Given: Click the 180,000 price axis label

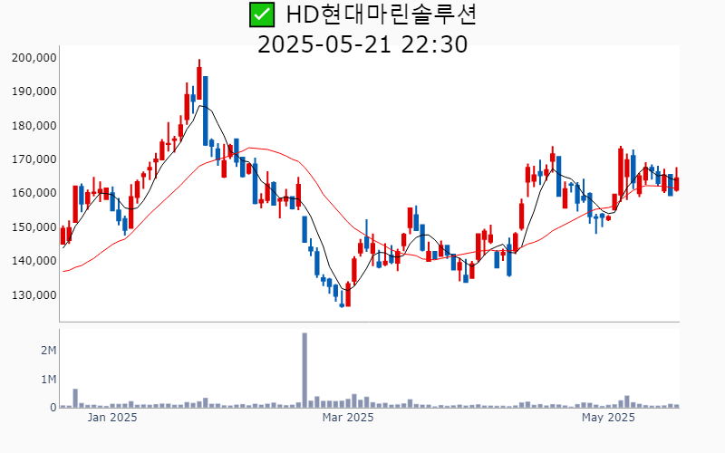Looking at the screenshot, I should (34, 126).
